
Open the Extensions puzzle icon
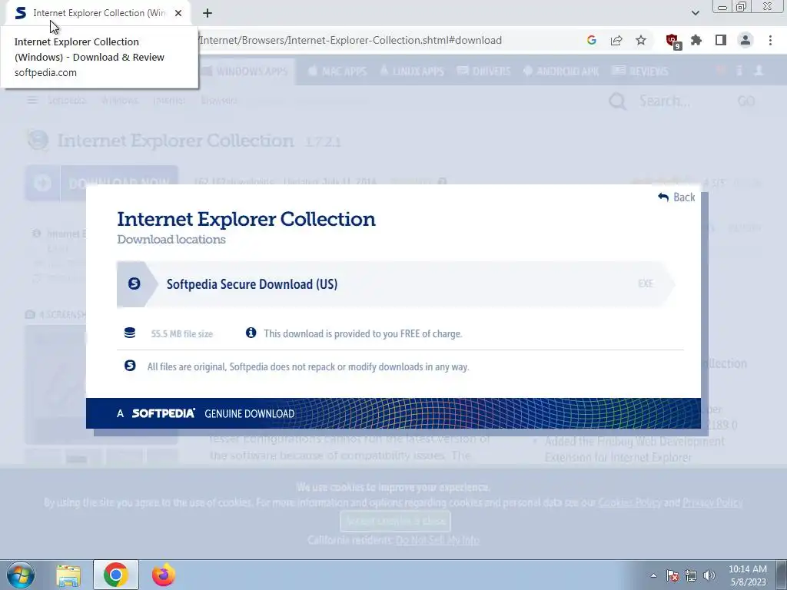pyautogui.click(x=696, y=40)
